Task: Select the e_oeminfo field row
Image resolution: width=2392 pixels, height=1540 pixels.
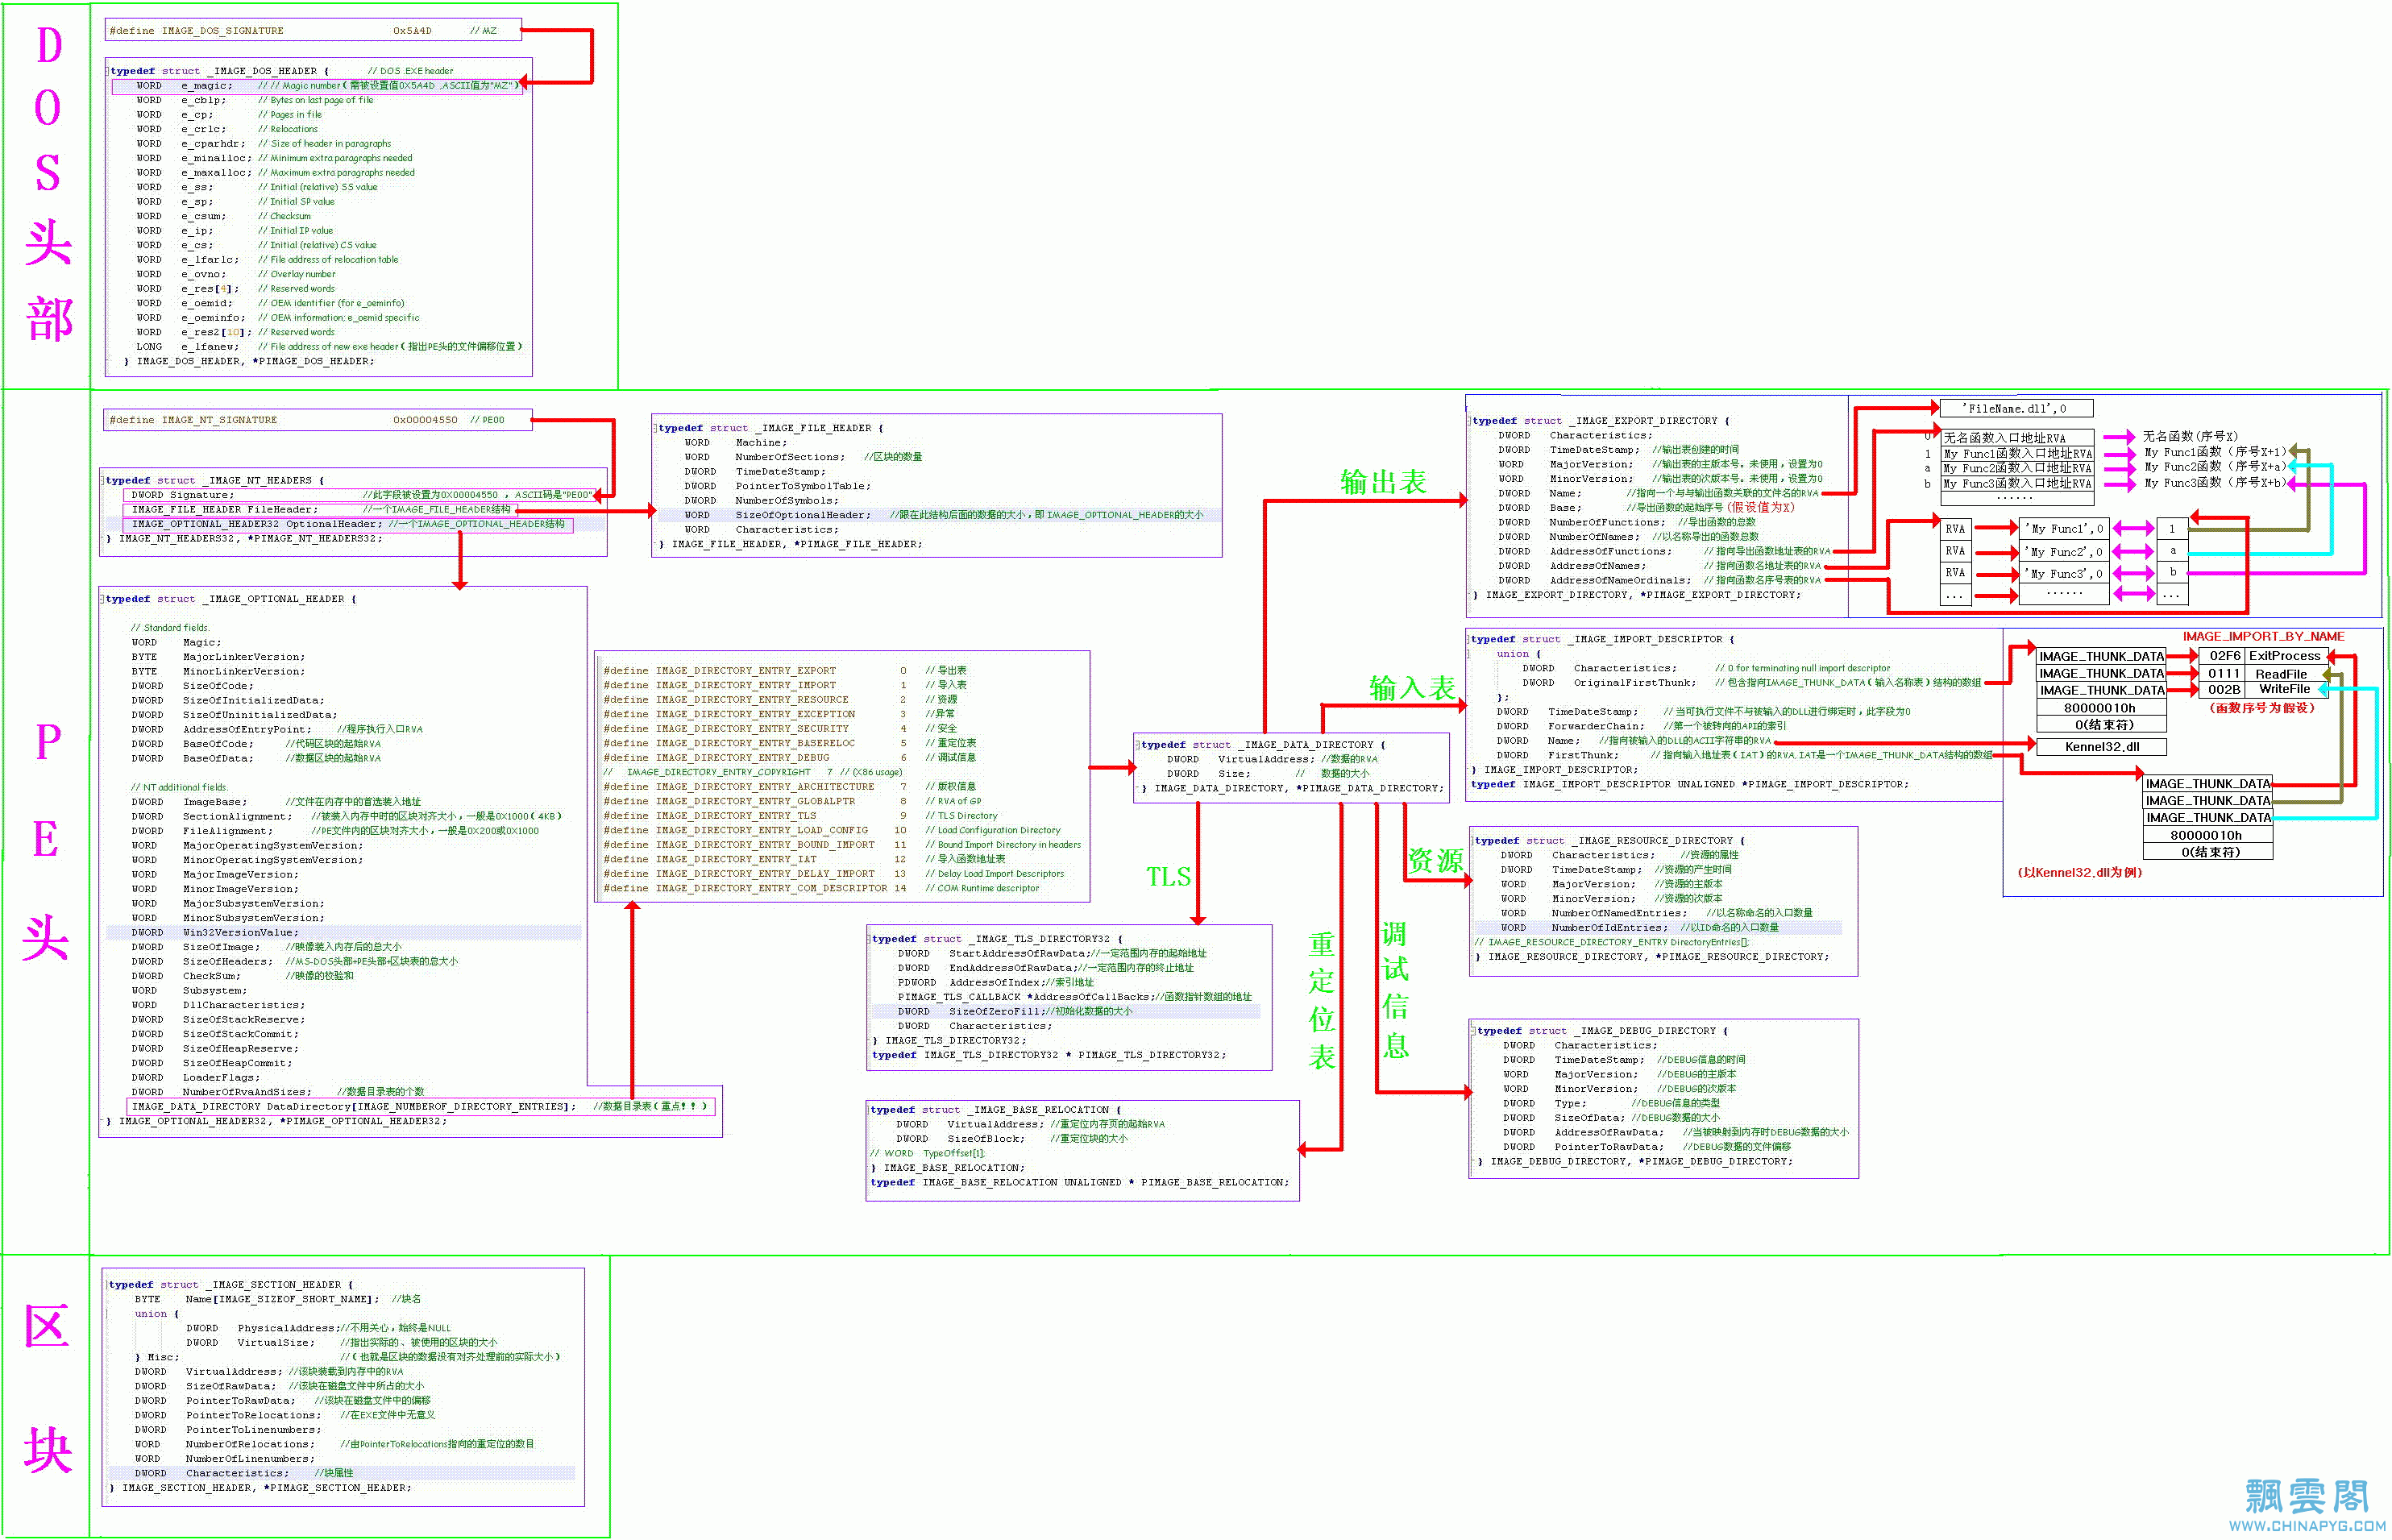Action: 277,318
